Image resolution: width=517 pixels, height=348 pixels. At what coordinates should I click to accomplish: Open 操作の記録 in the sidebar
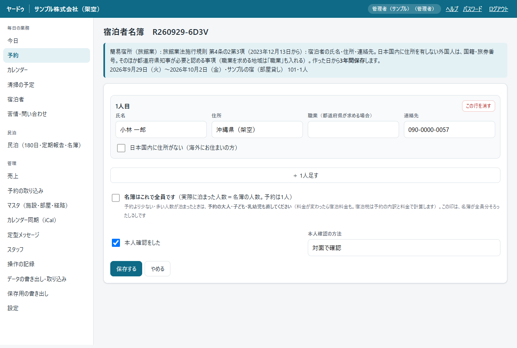[x=46, y=264]
